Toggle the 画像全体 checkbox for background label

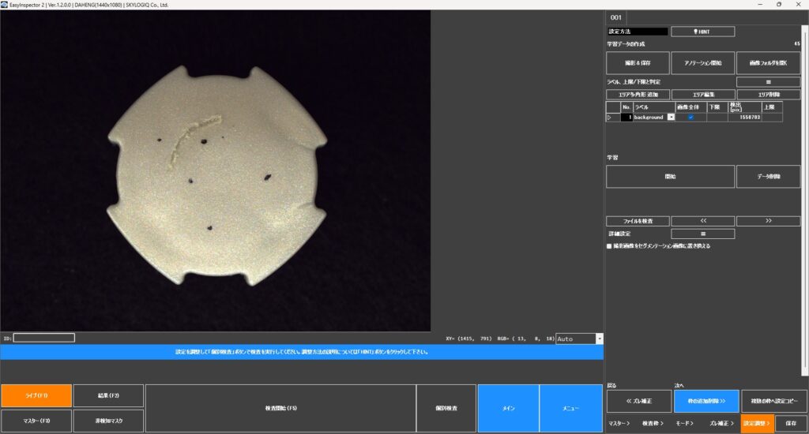[690, 117]
